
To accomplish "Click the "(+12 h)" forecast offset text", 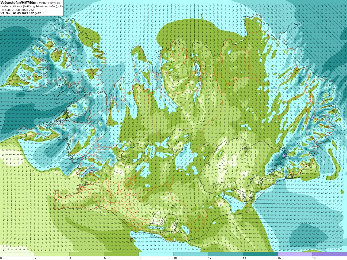I will tap(40, 13).
